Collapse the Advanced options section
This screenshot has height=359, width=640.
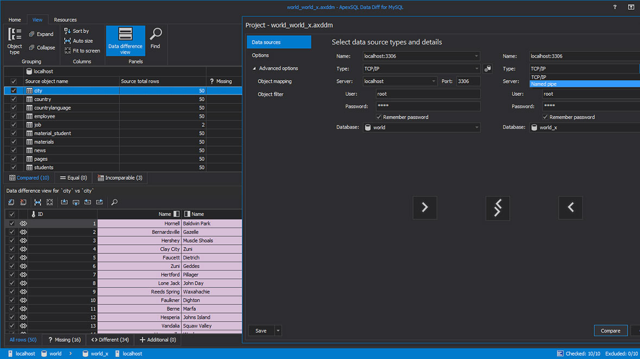254,68
